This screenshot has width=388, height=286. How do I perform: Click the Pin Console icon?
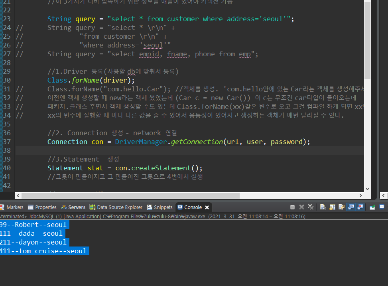(x=372, y=207)
